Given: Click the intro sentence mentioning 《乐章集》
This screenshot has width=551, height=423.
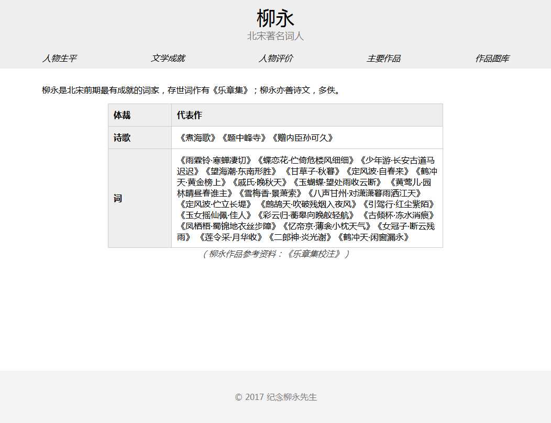Looking at the screenshot, I should 191,90.
